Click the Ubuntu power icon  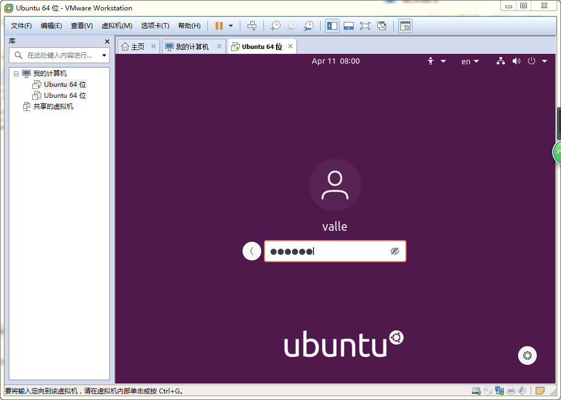tap(532, 61)
